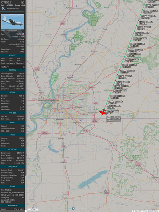Open the KC-130J aircraft photo thumbnail
The image size is (159, 212).
[13, 22]
